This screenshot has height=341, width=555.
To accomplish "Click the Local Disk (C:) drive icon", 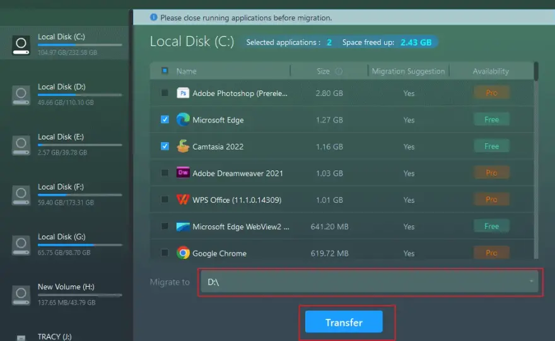I will coord(21,45).
